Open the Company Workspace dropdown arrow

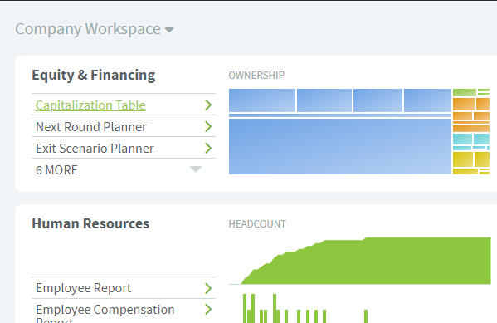pos(169,30)
